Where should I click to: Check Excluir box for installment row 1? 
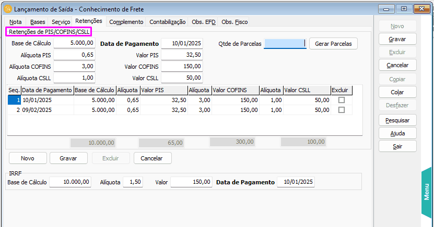click(342, 100)
